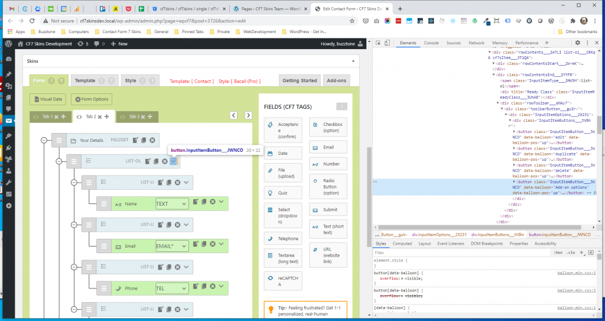This screenshot has height=321, width=605.
Task: Collapse the LIST-OL tree node
Action: coord(58,161)
